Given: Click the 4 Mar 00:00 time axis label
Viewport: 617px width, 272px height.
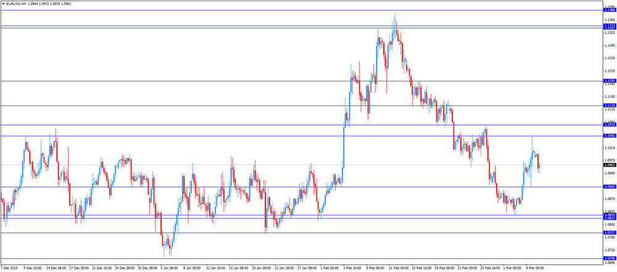Looking at the screenshot, I should 536,268.
